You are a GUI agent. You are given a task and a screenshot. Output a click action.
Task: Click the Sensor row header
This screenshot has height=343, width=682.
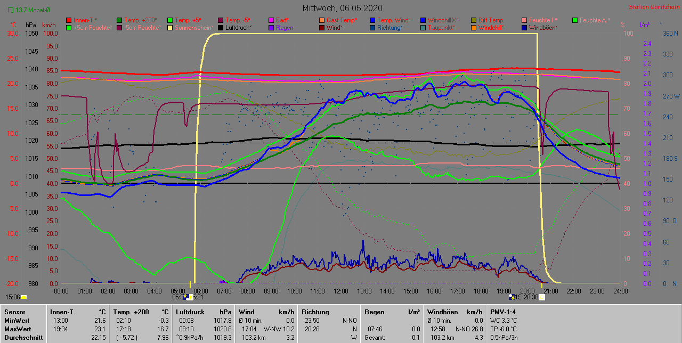(x=14, y=312)
